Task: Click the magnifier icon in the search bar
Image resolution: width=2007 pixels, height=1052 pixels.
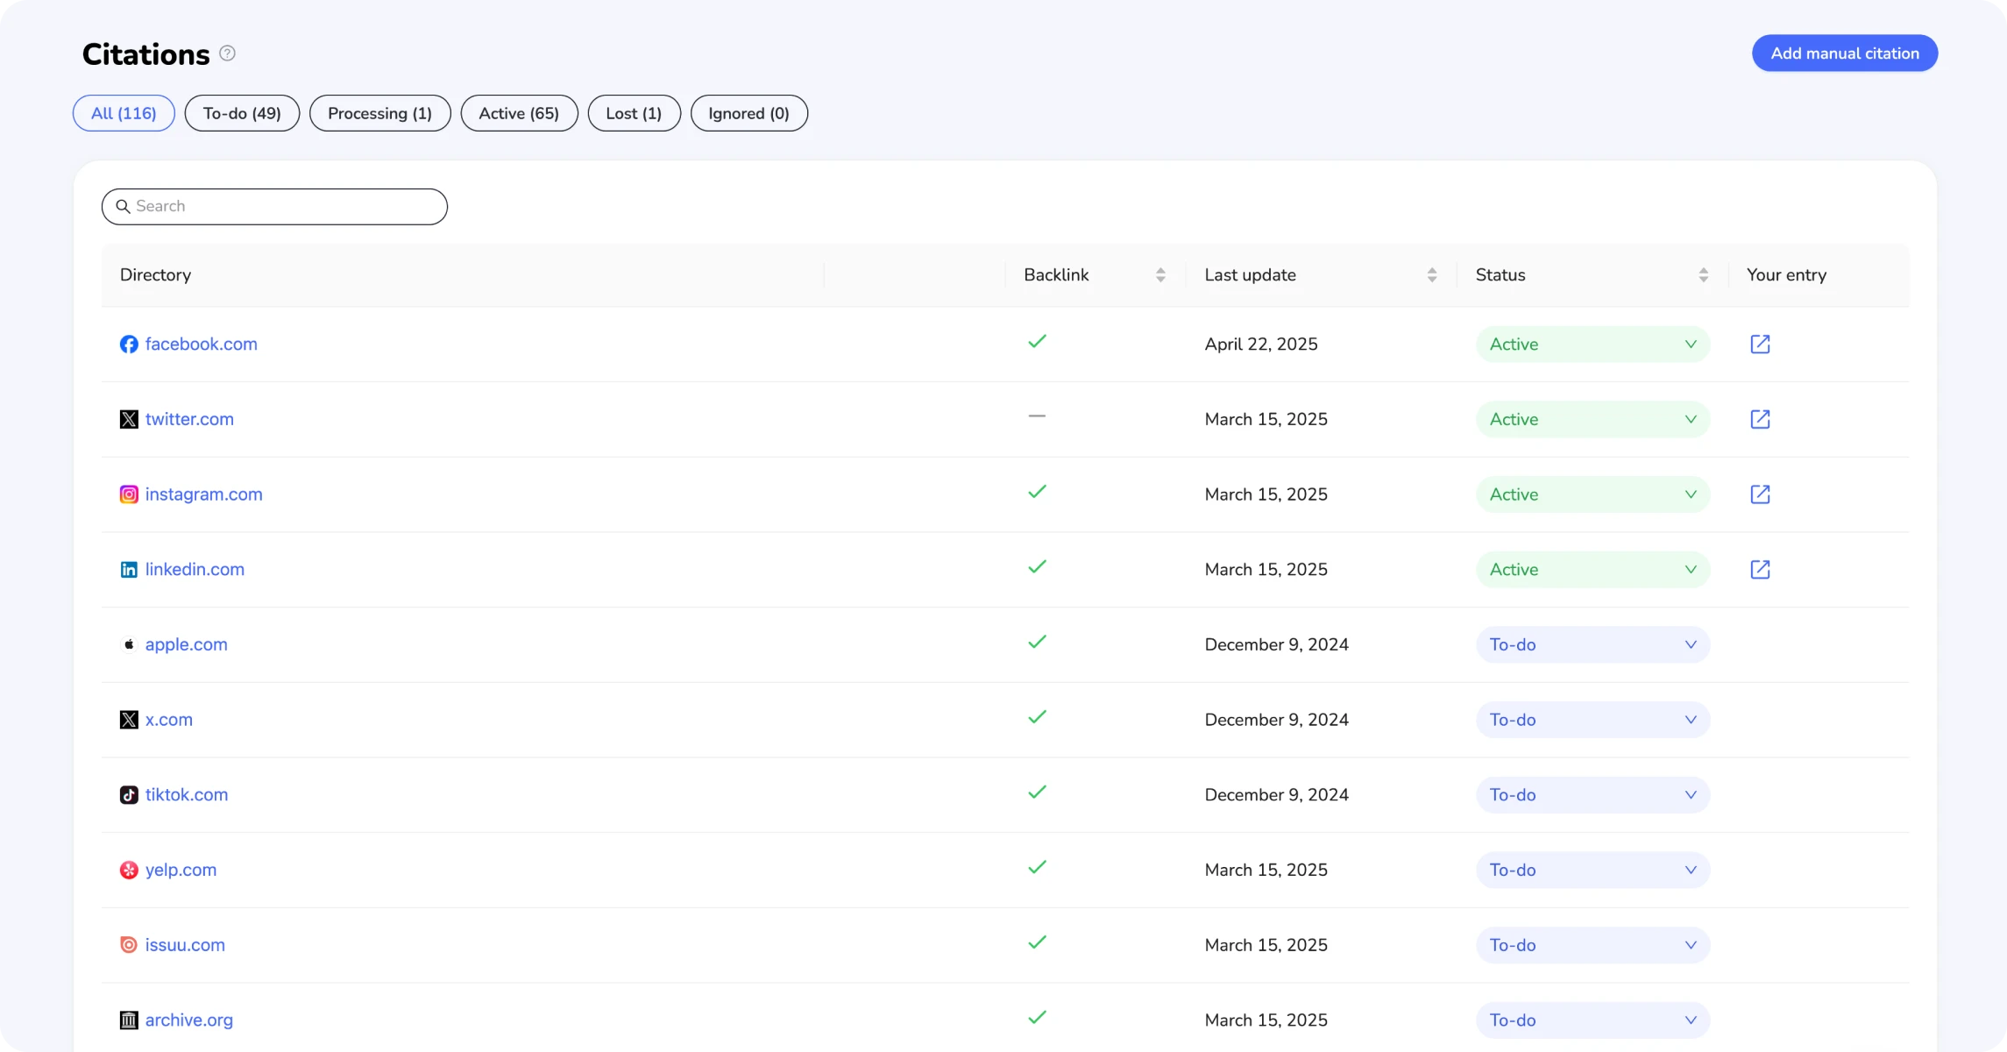Action: click(x=124, y=206)
